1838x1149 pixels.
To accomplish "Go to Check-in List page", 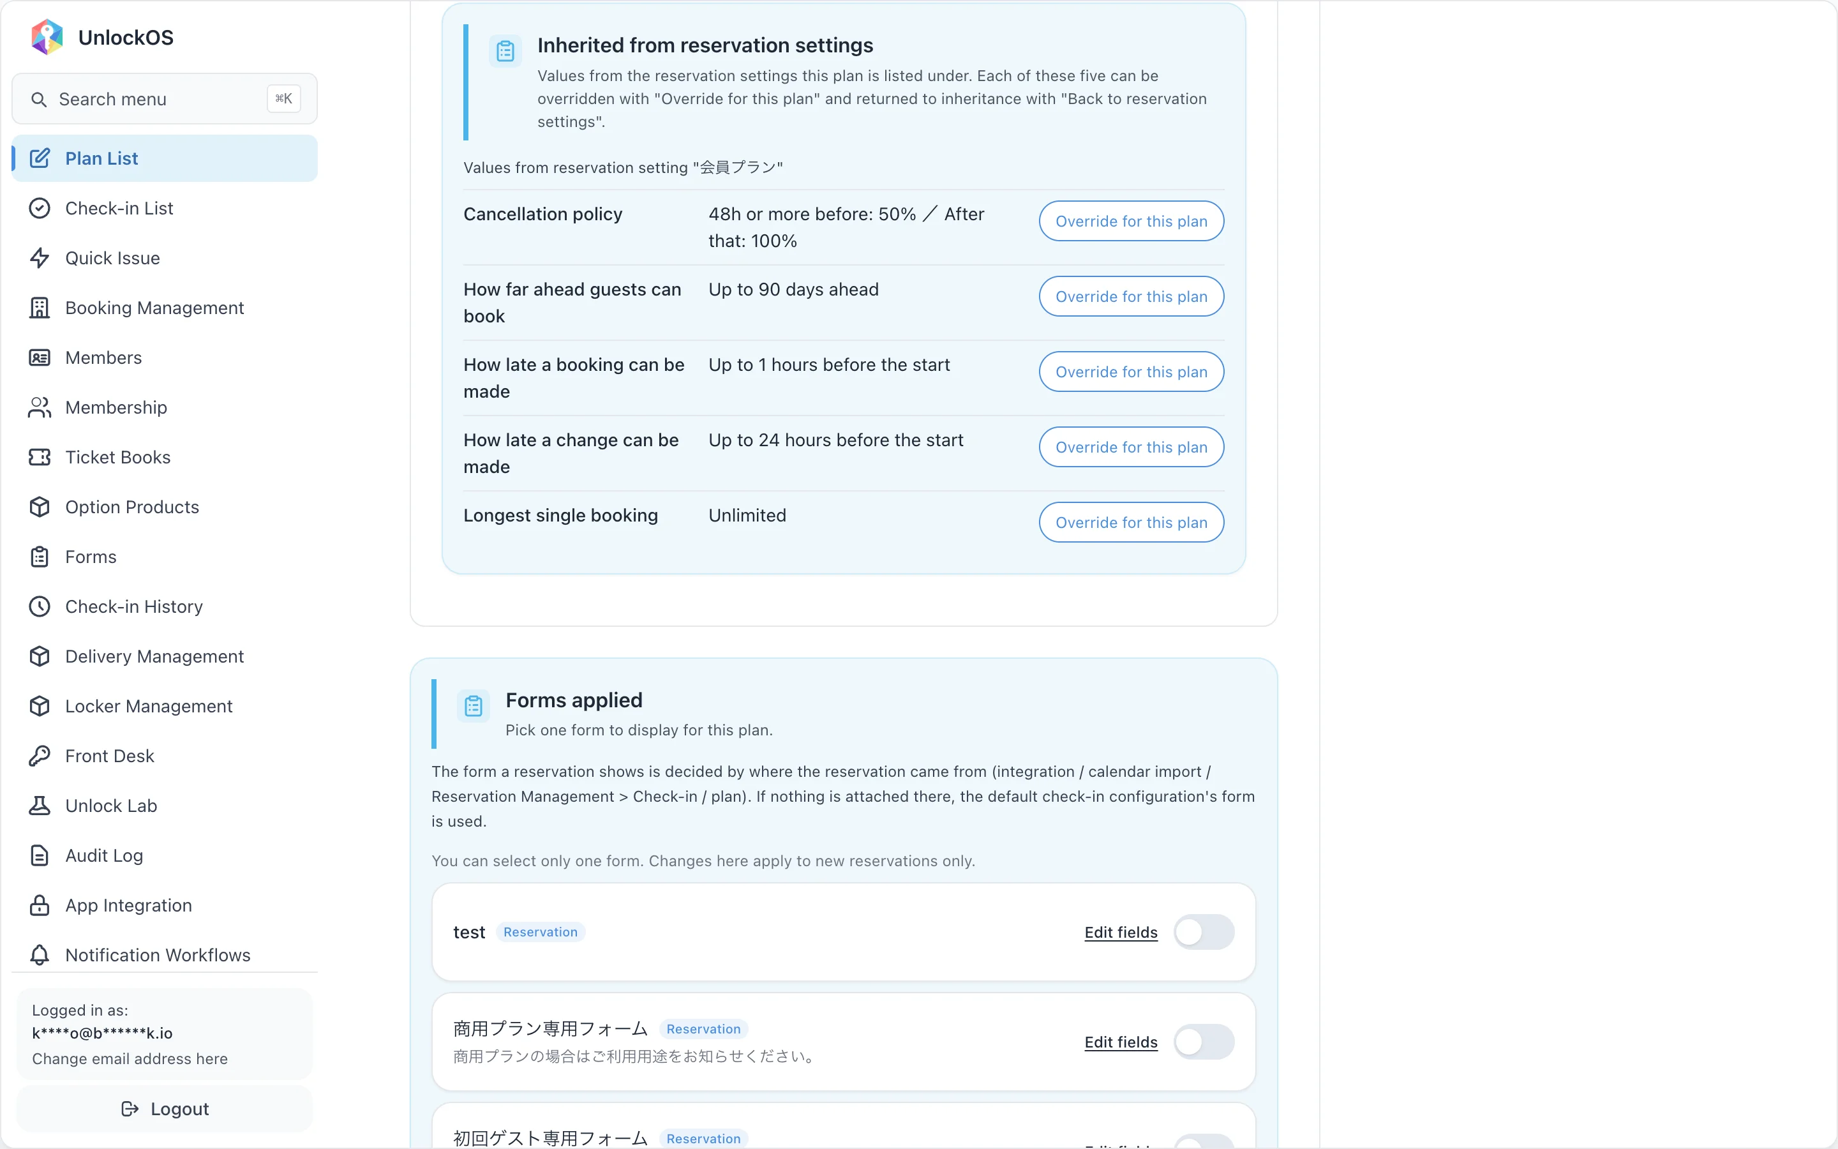I will coord(165,208).
